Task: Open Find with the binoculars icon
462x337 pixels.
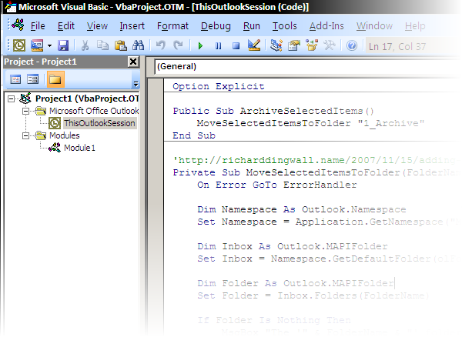Action: (138, 45)
